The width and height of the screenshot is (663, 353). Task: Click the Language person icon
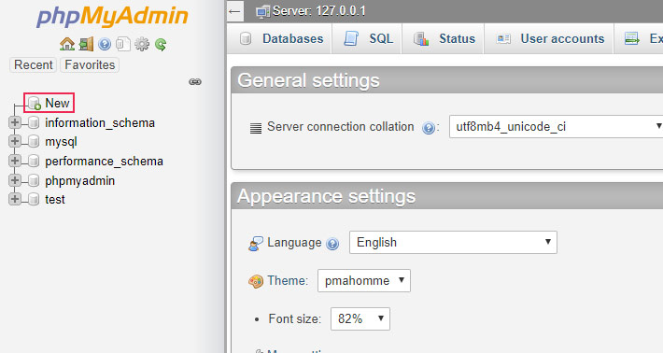click(x=255, y=244)
